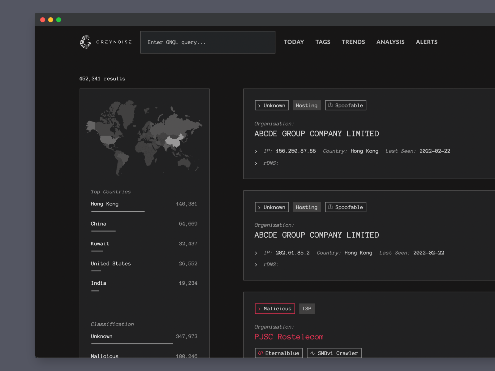Click the SMBv1 Crawler tag icon
This screenshot has width=495, height=371.
click(x=313, y=353)
